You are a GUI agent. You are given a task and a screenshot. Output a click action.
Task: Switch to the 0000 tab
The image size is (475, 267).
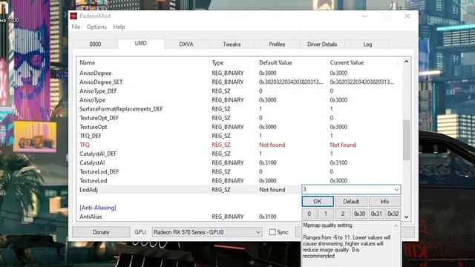click(95, 44)
